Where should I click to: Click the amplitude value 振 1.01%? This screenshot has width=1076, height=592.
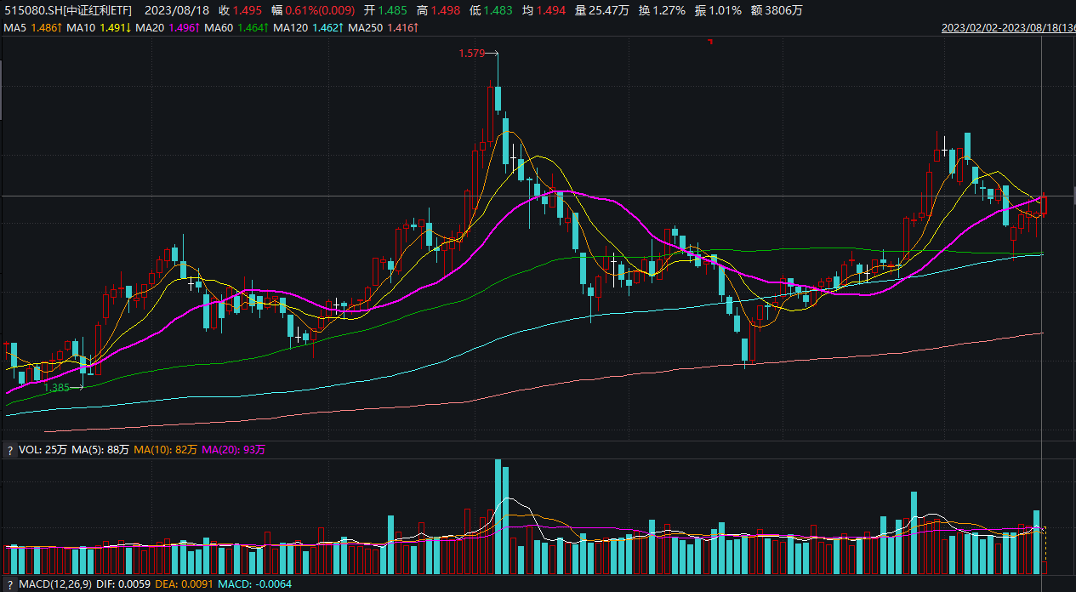[718, 10]
